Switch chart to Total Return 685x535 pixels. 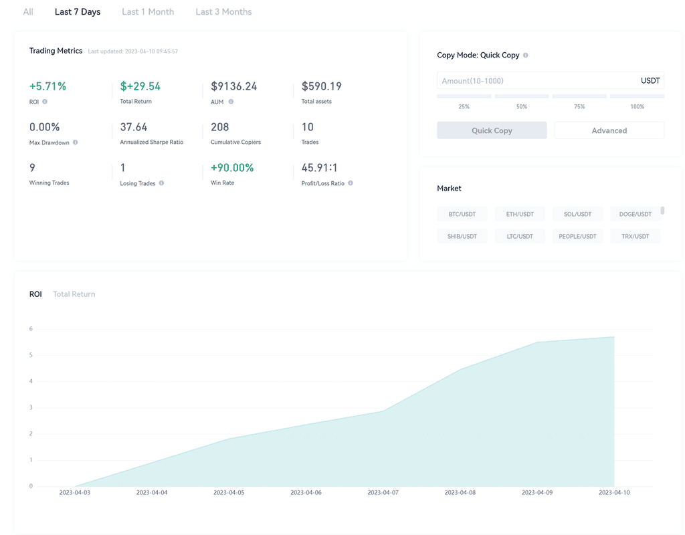pyautogui.click(x=74, y=294)
